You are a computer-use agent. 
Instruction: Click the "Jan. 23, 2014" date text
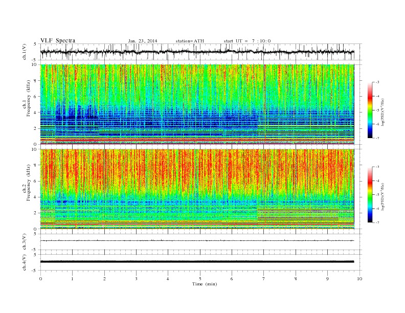tap(143, 41)
